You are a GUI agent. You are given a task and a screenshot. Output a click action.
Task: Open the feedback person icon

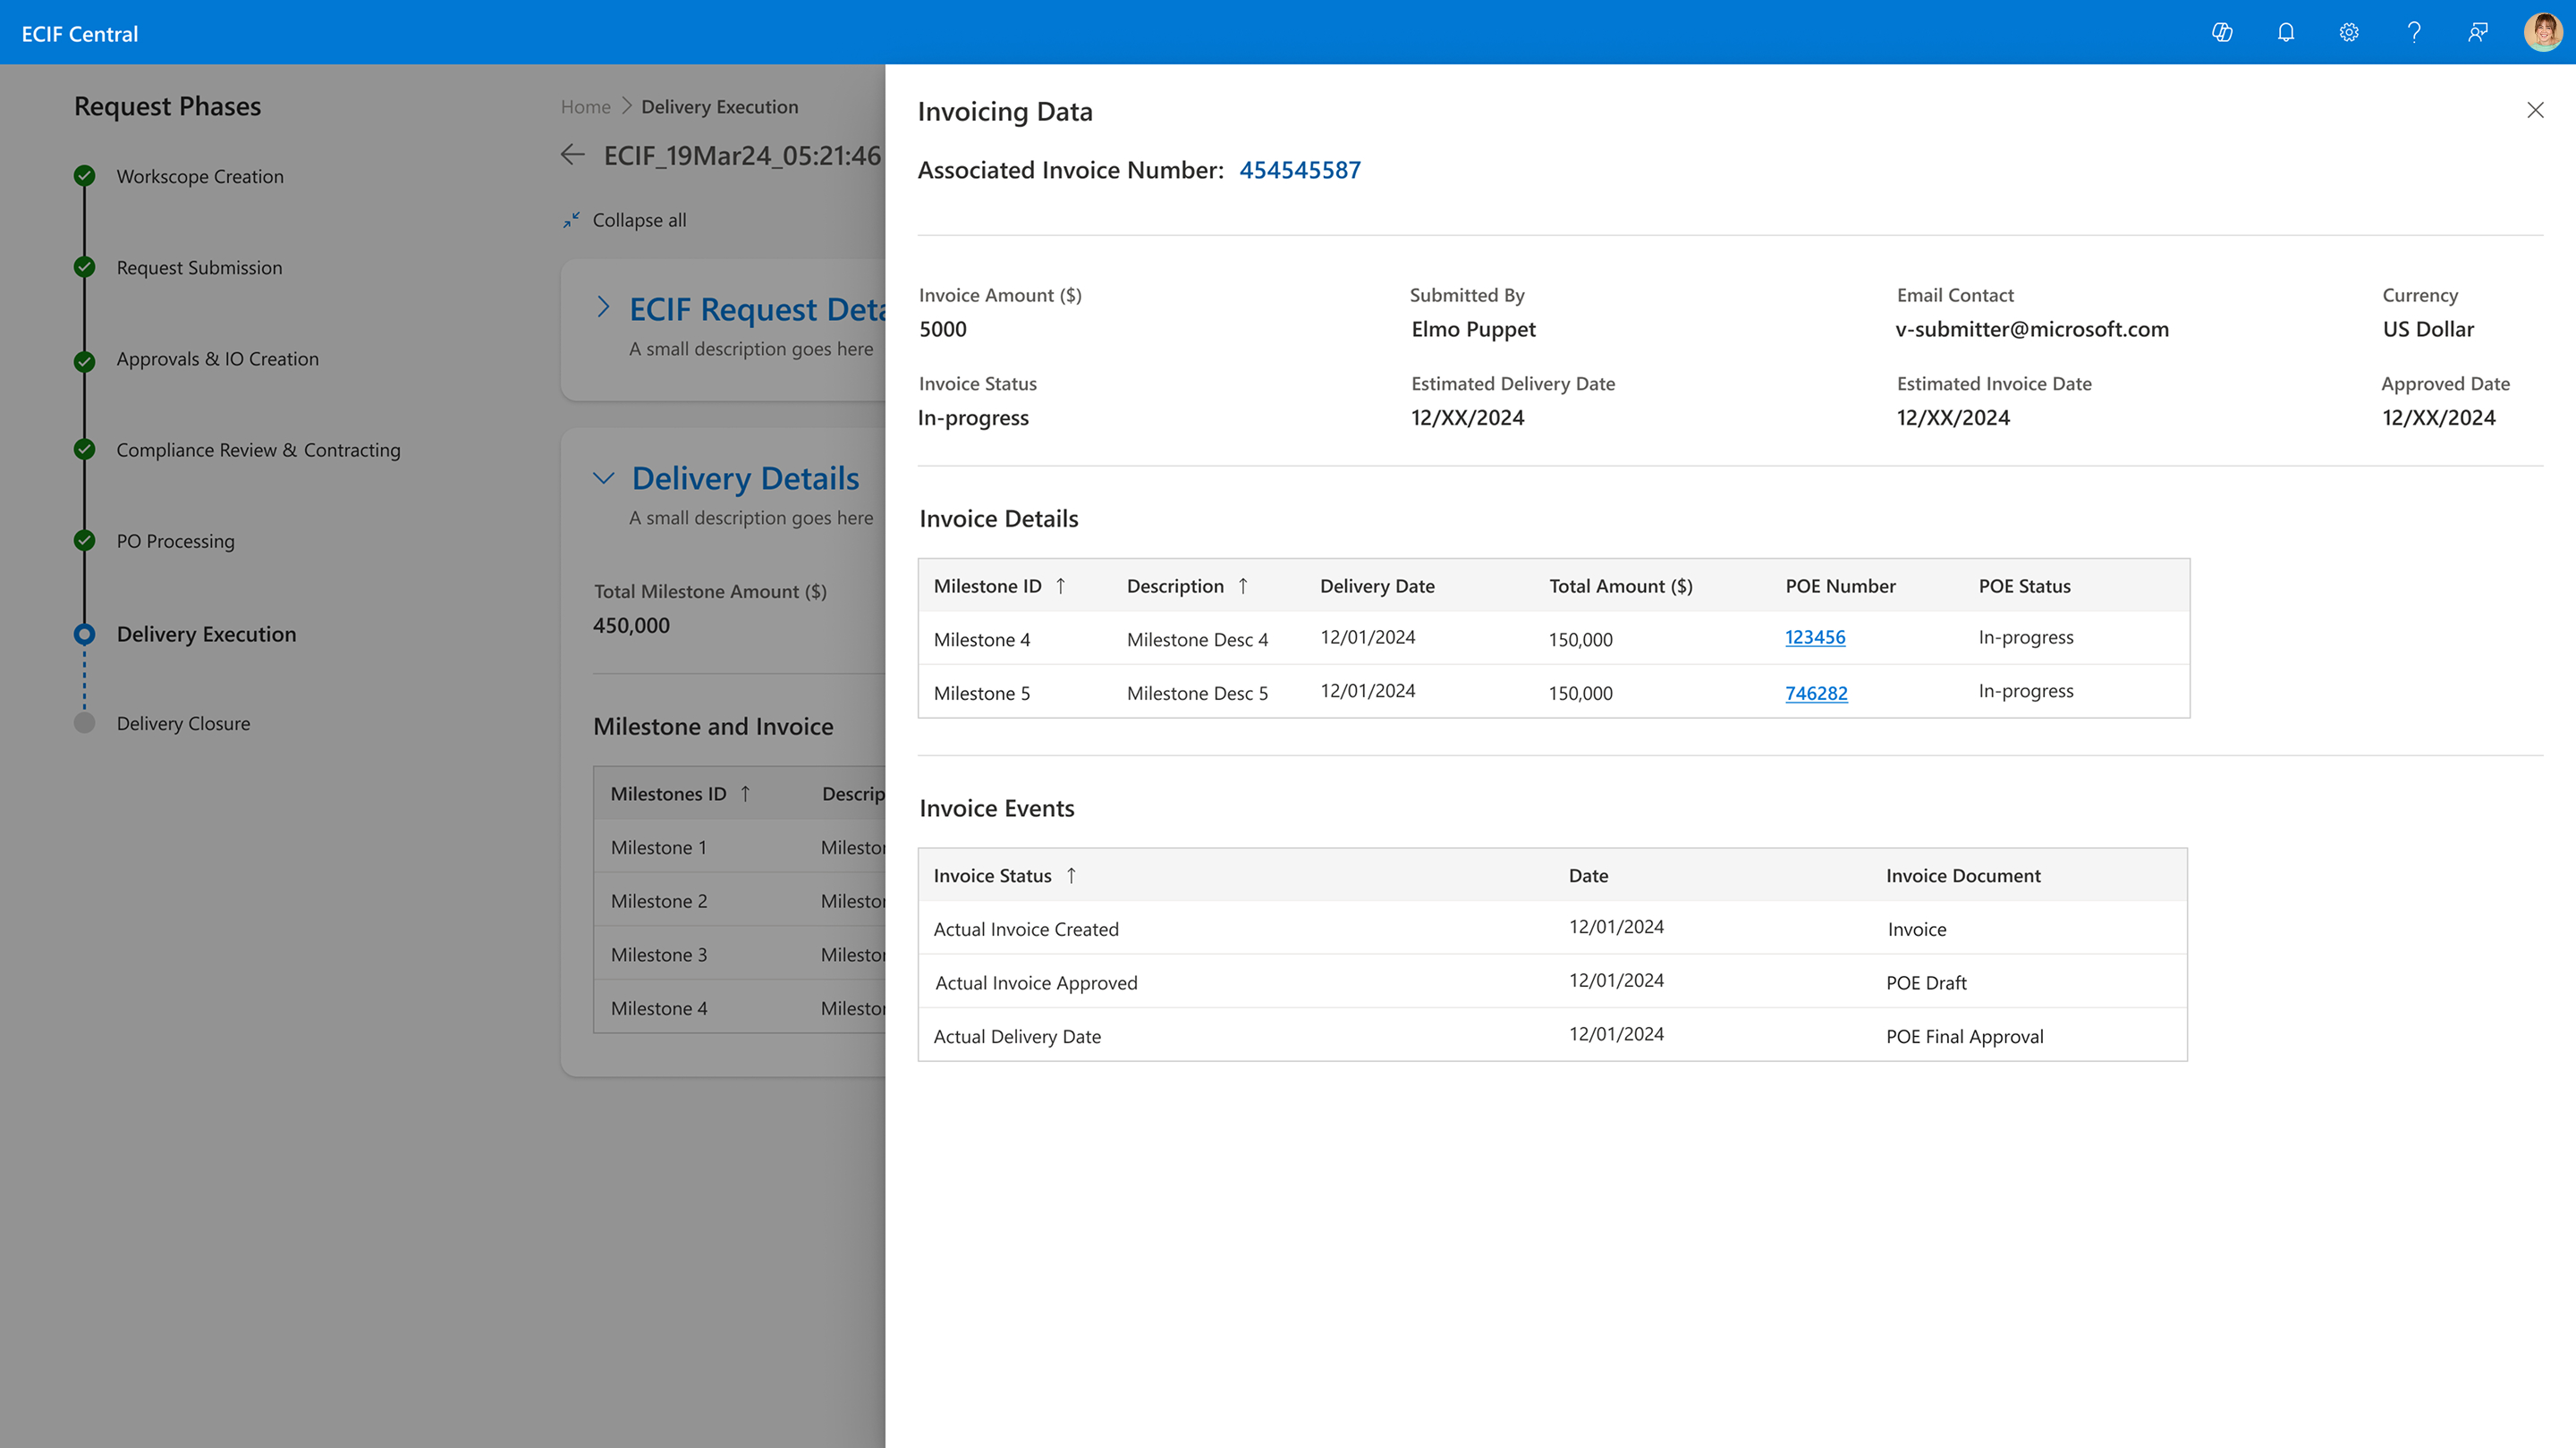2477,33
